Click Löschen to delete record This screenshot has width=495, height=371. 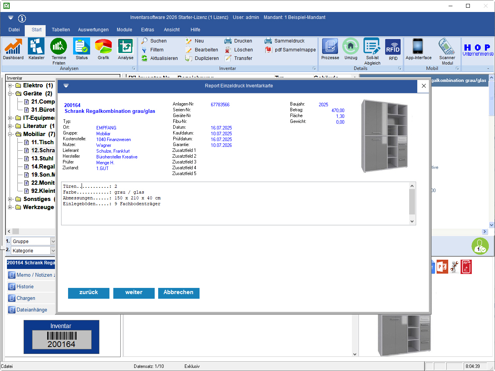click(x=239, y=50)
